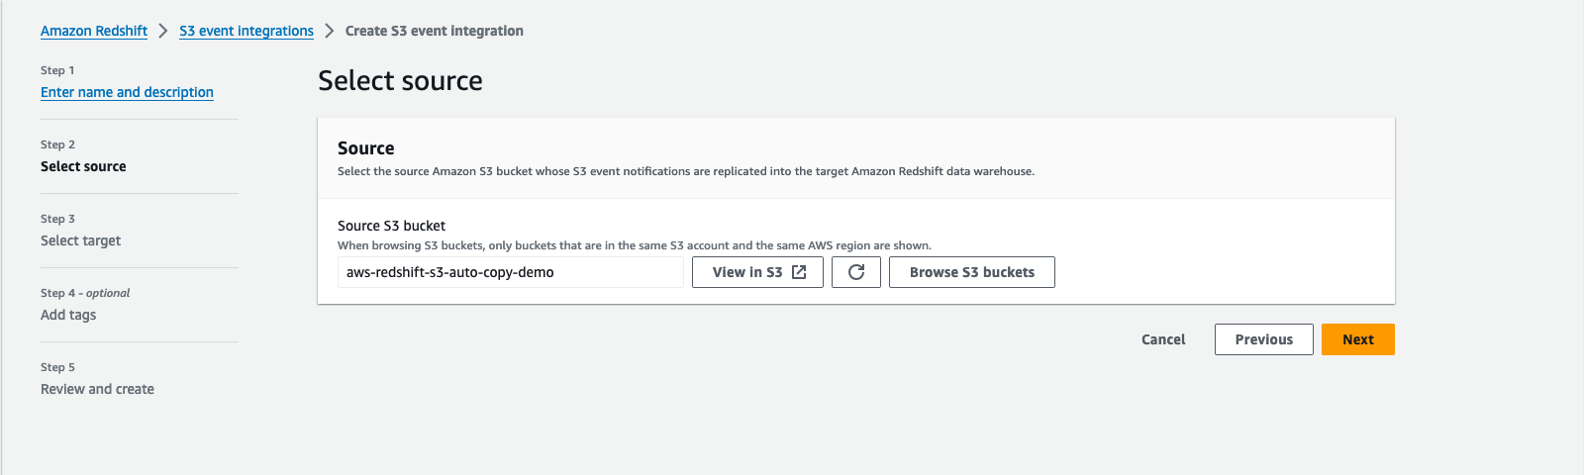
Task: Return to Enter name and description step
Action: coord(127,92)
